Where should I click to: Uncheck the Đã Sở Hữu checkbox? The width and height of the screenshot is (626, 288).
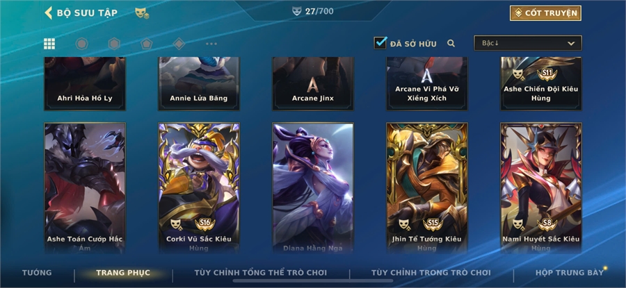(380, 42)
